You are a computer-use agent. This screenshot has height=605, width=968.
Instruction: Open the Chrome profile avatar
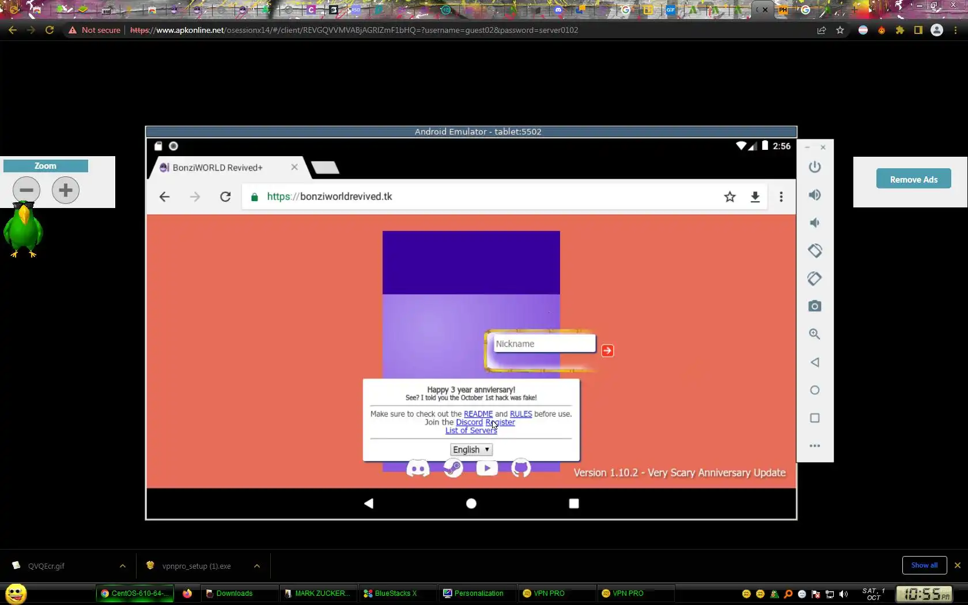pyautogui.click(x=937, y=30)
